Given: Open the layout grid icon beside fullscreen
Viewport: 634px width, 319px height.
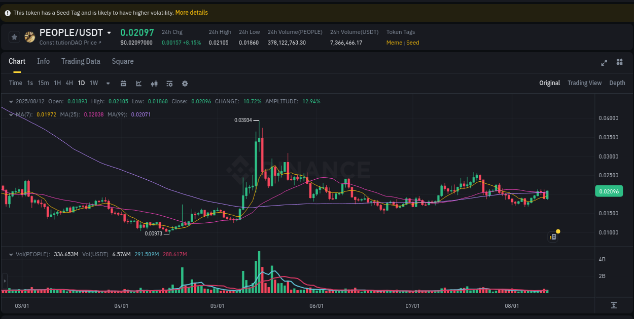Looking at the screenshot, I should click(619, 62).
